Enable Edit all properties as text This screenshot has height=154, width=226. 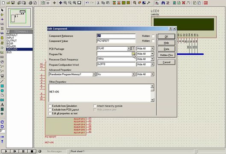50,113
